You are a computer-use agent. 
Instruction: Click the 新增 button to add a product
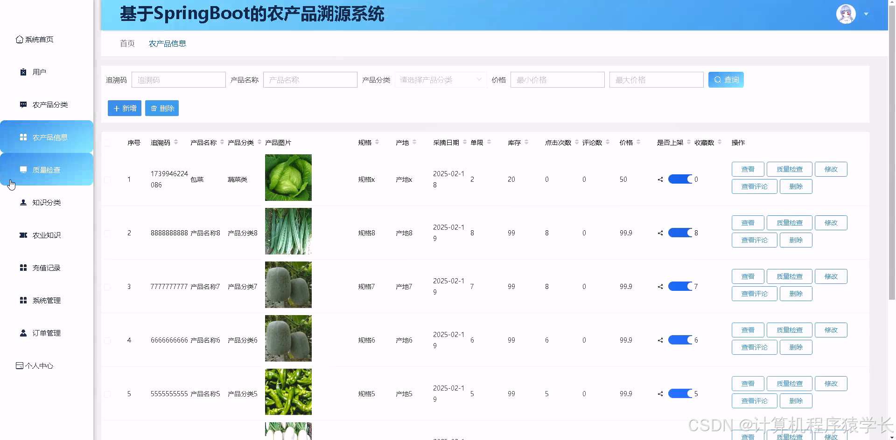point(124,108)
